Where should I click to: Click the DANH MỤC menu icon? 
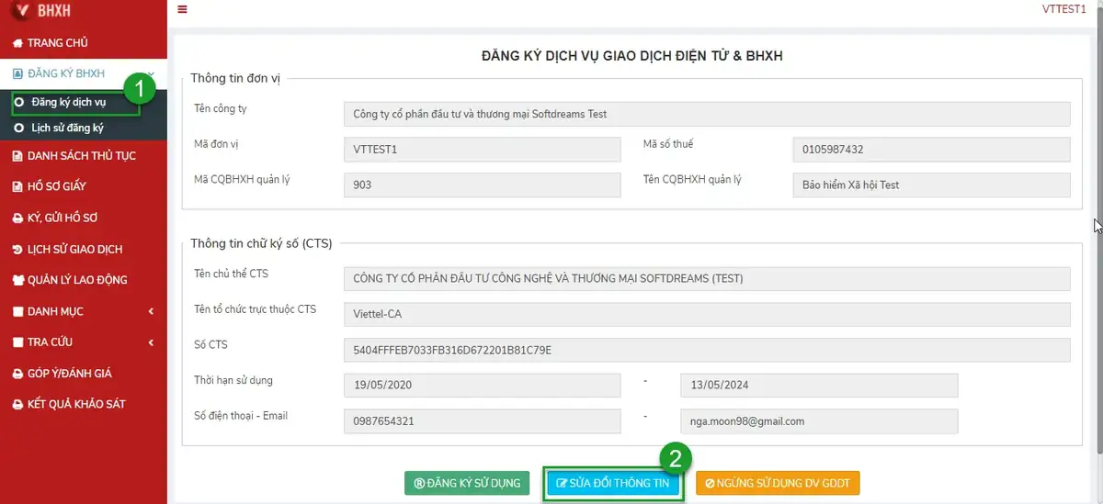pos(17,312)
